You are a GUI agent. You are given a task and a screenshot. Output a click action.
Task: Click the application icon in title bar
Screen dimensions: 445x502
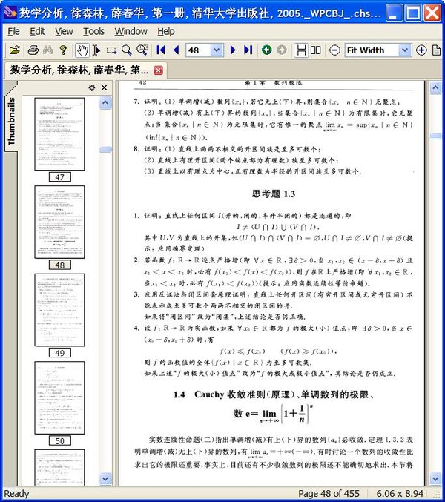click(x=10, y=12)
